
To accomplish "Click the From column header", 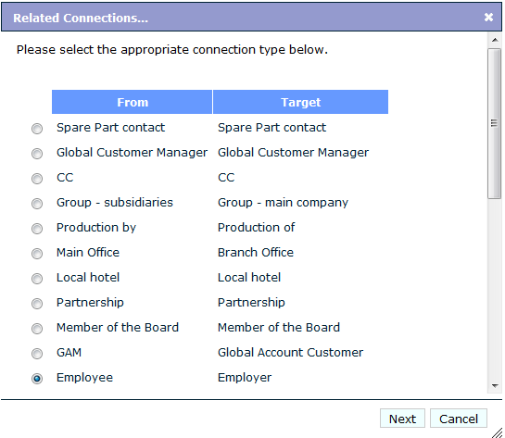I will click(133, 102).
